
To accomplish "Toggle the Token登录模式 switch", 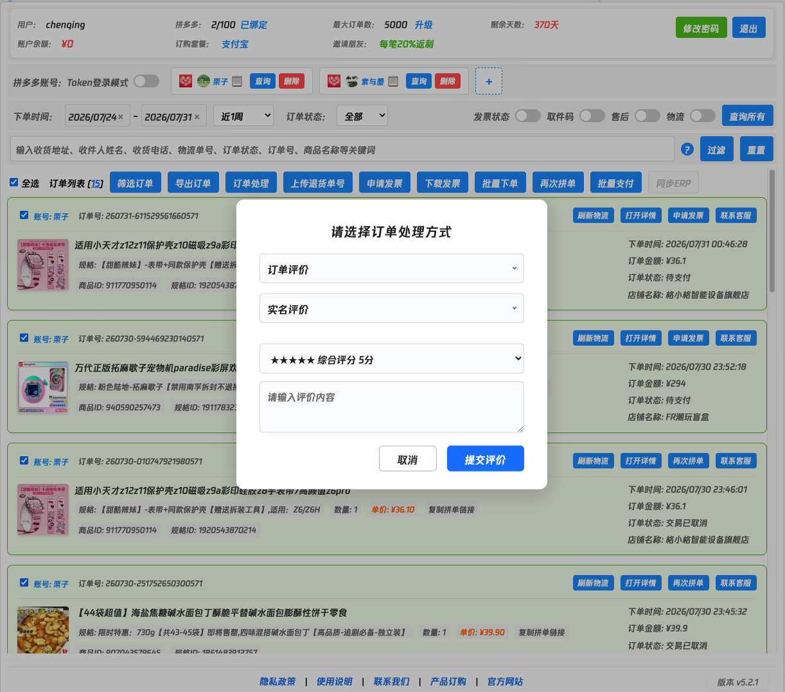I will click(146, 81).
